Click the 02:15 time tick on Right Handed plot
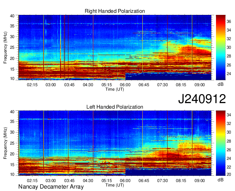Viewport: 235px width, 191px height. (32, 85)
